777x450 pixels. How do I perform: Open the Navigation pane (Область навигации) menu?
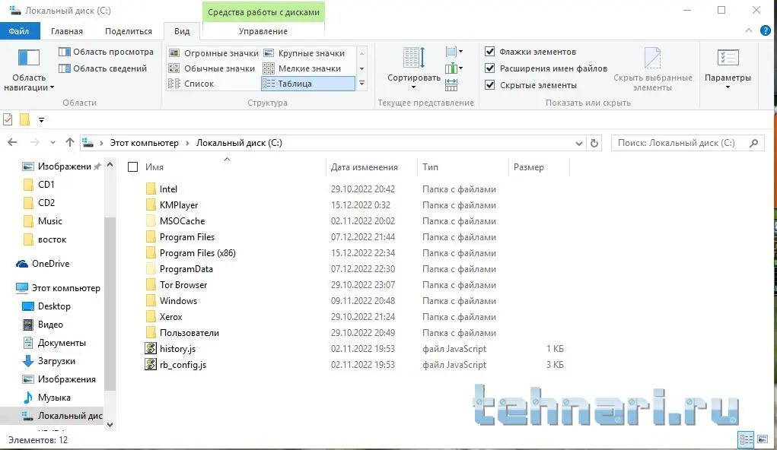29,71
